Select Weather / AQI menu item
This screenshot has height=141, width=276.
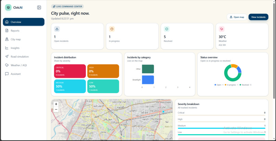(x=24, y=65)
